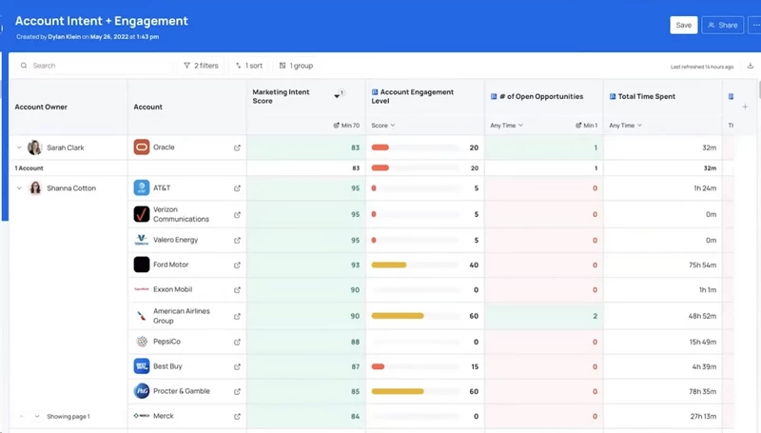The height and width of the screenshot is (433, 761).
Task: Open the 1 sort menu
Action: click(249, 66)
